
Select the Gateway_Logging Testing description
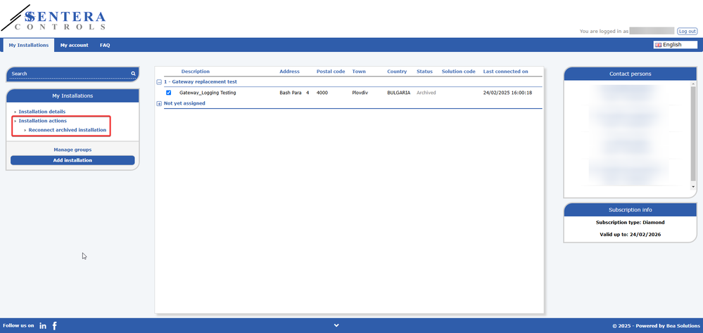[208, 93]
